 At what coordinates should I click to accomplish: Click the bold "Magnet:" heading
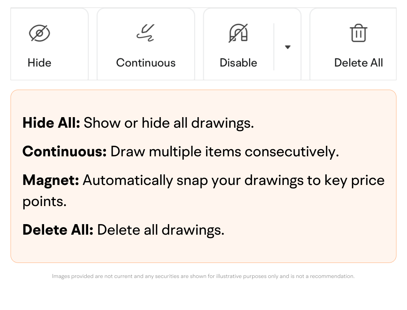50,180
